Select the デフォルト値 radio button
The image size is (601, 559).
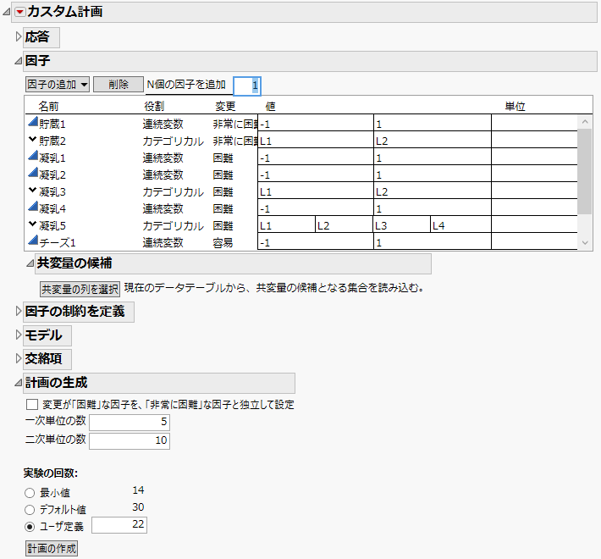click(30, 510)
